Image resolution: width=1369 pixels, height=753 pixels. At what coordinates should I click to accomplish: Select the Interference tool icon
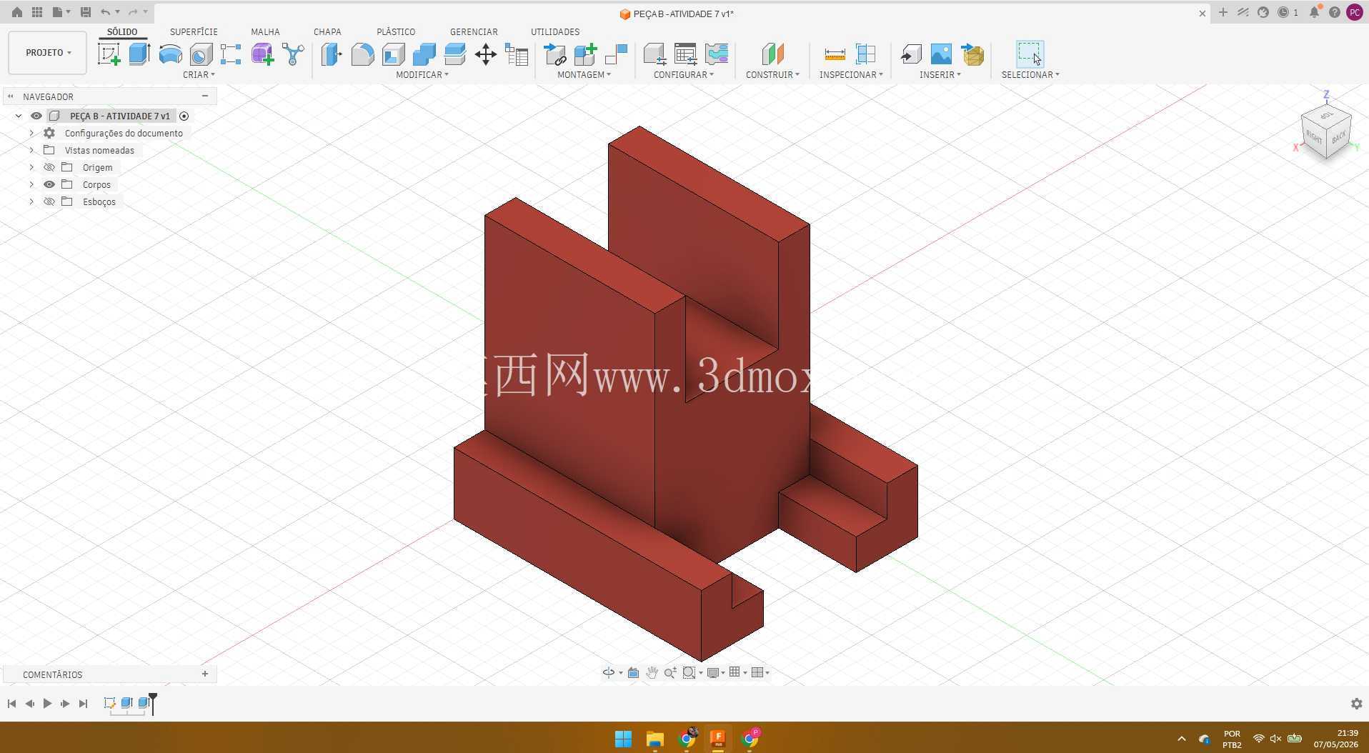pos(865,54)
